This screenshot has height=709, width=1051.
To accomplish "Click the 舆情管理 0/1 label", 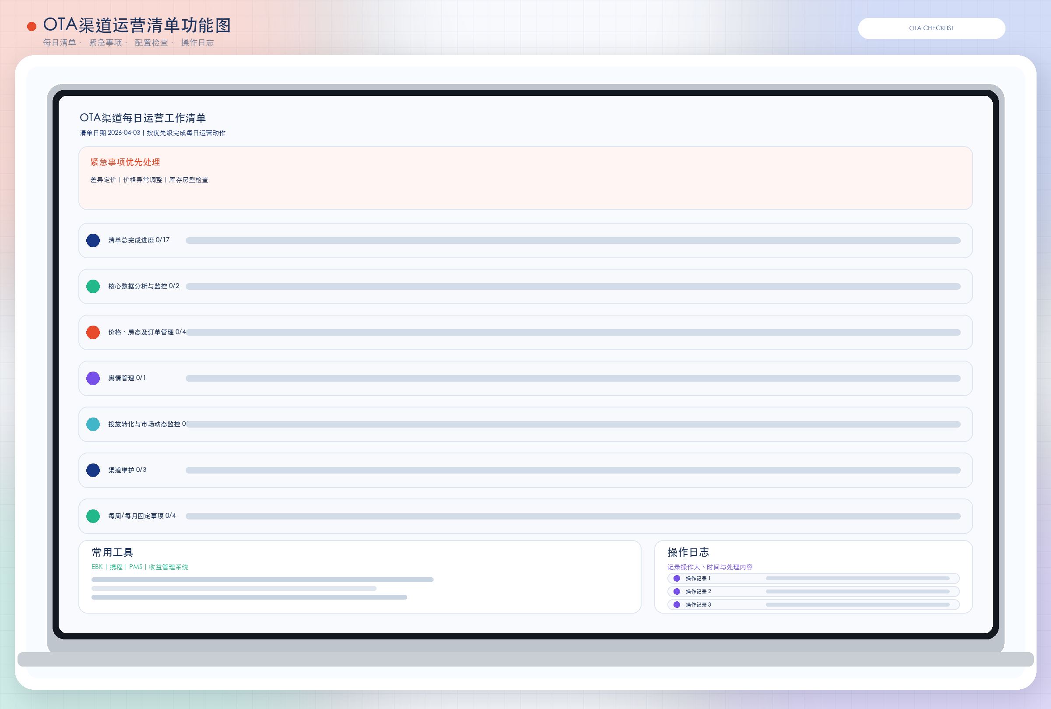I will click(x=127, y=378).
